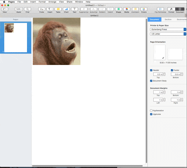
Task: Click the Left margin stepper
Action: click(x=164, y=100)
